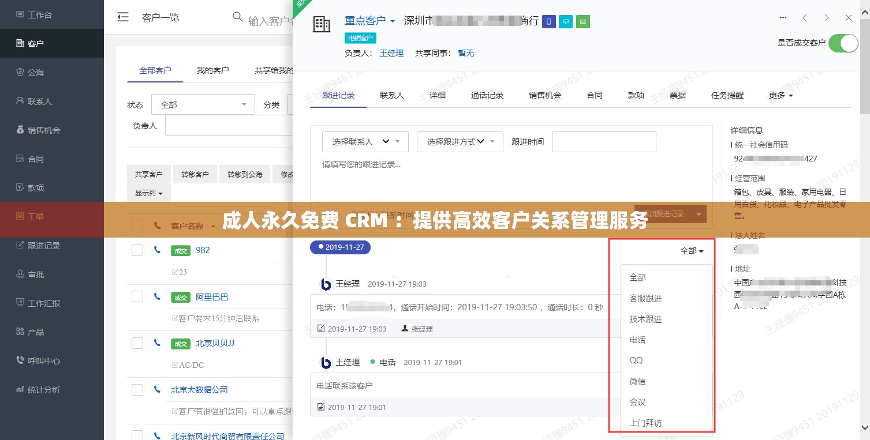This screenshot has width=870, height=440.
Task: Click the ... more actions icon
Action: (x=783, y=18)
